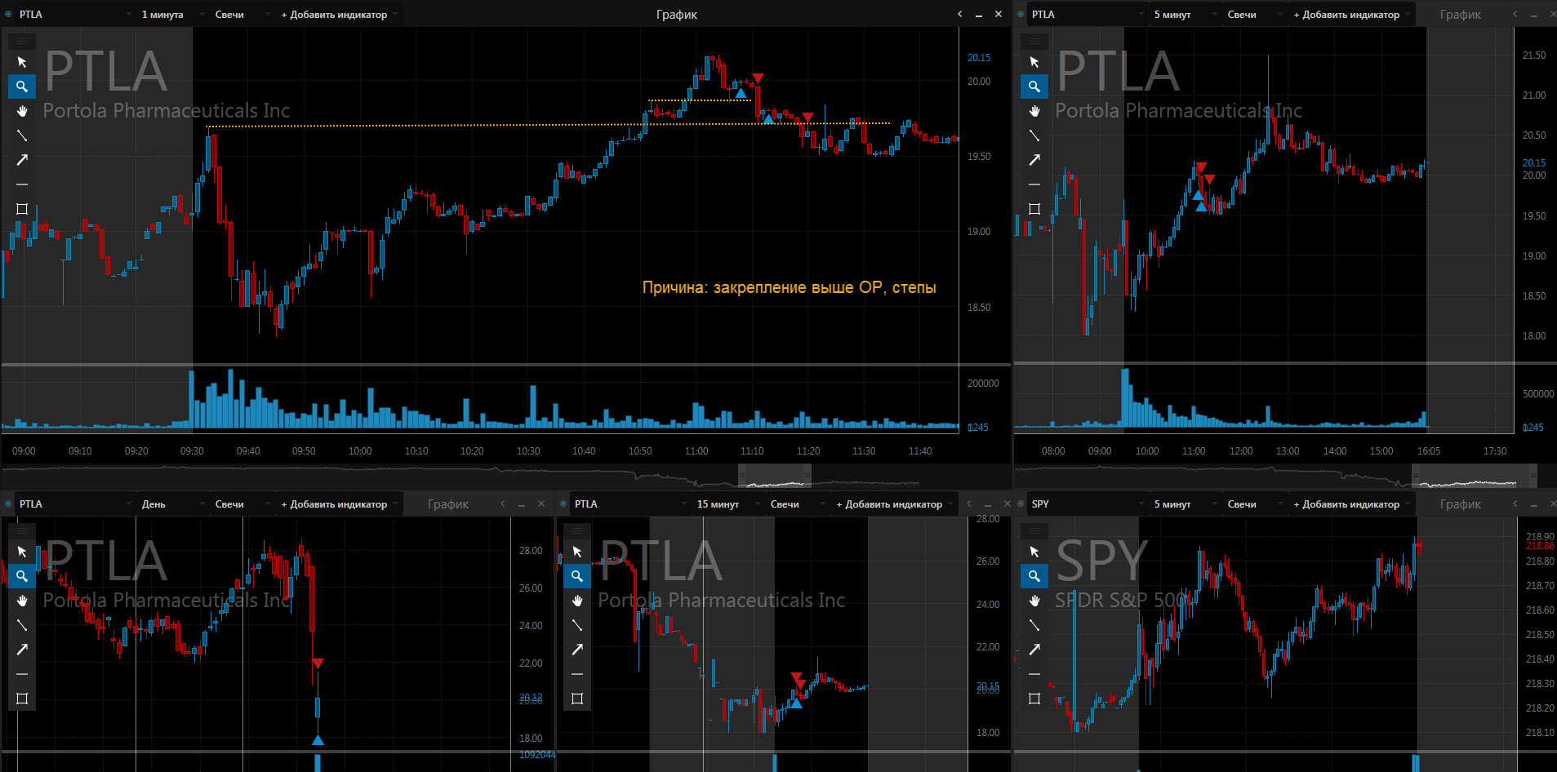Close the День chart panel
The width and height of the screenshot is (1557, 772).
pos(541,504)
